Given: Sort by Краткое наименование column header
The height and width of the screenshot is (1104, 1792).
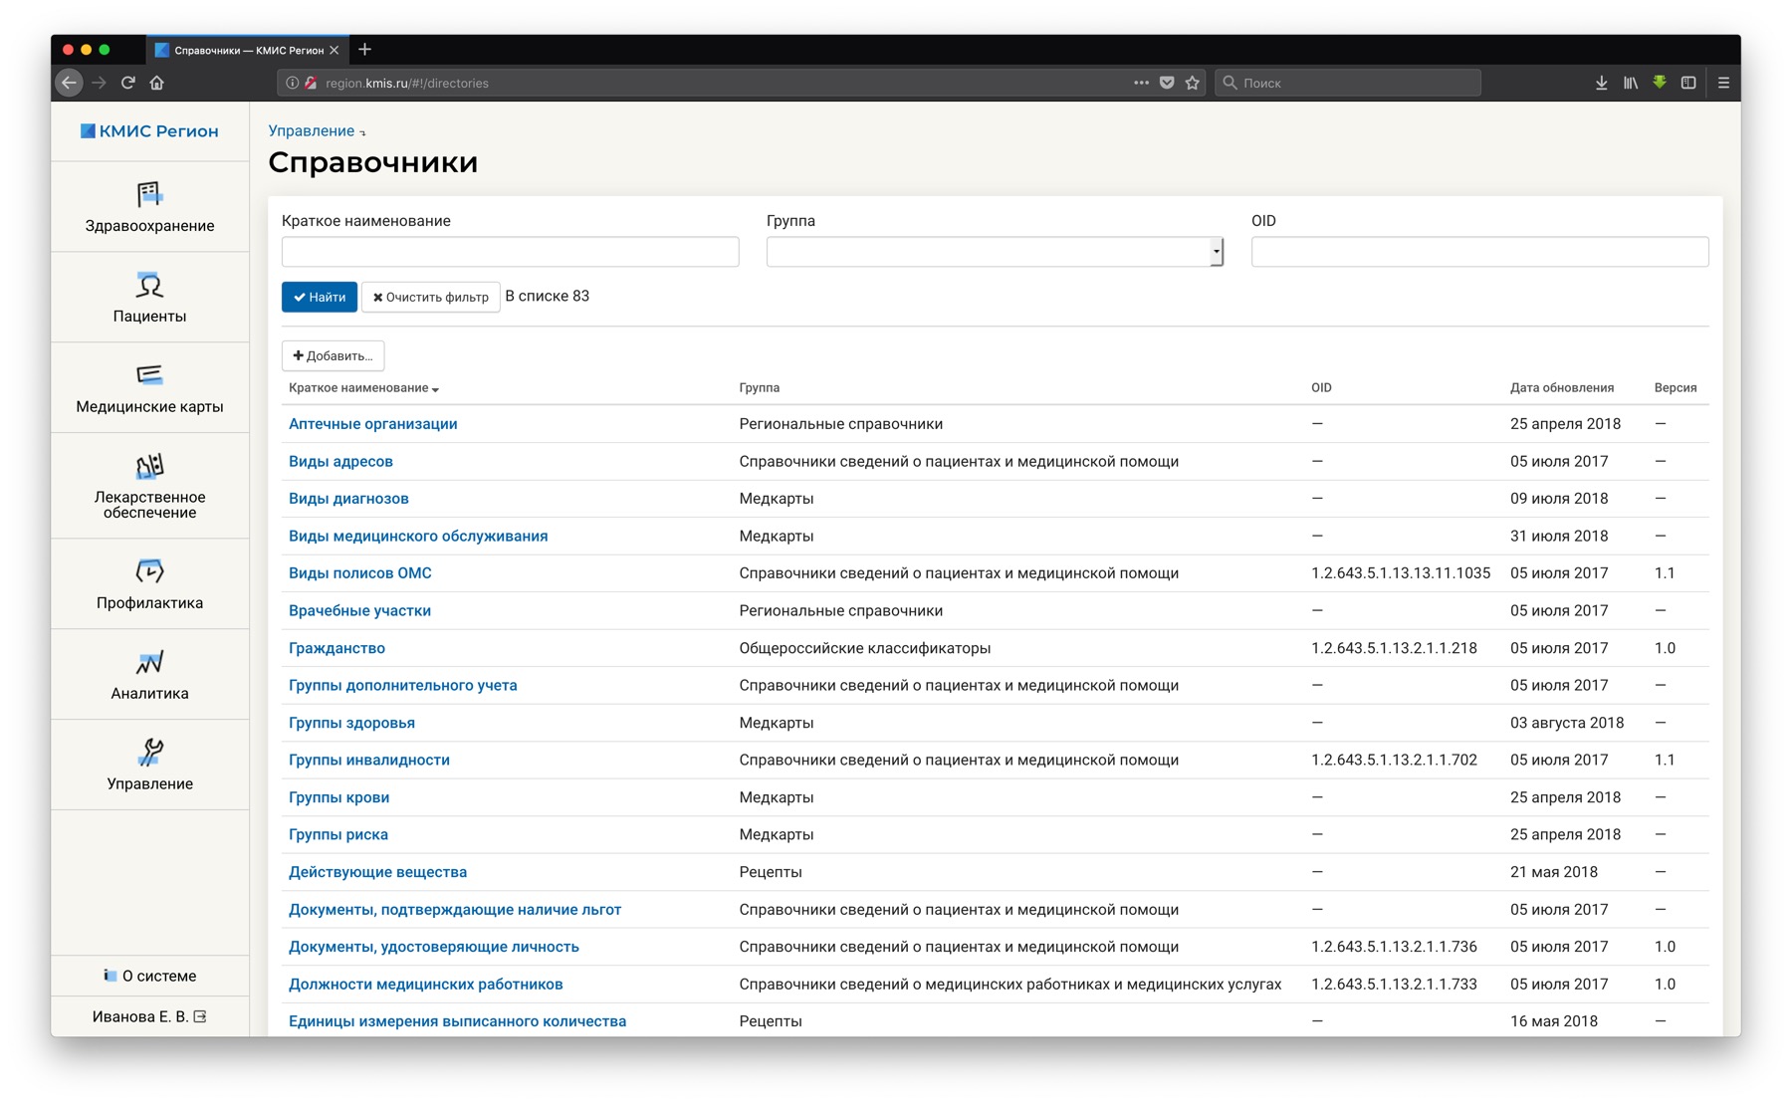Looking at the screenshot, I should [x=363, y=388].
